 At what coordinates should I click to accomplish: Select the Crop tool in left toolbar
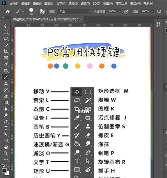coord(6,51)
